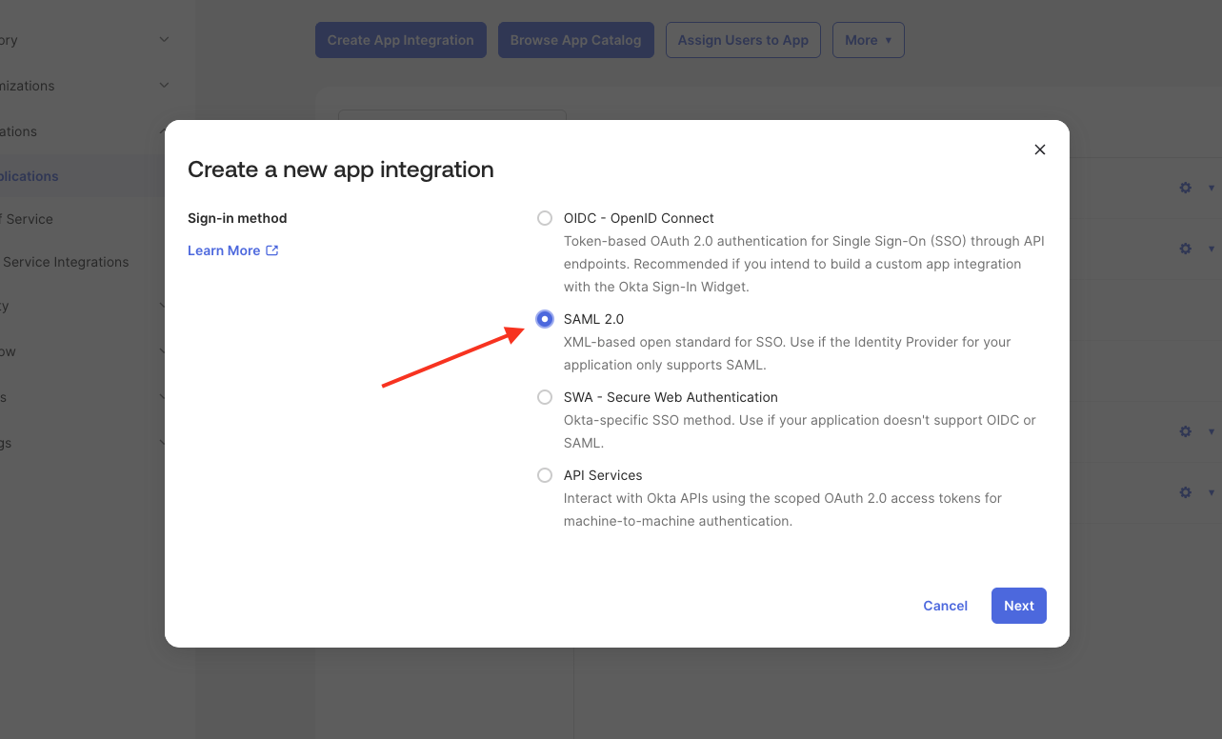Click the 'XML-based open standard for SSO' description

tap(788, 353)
